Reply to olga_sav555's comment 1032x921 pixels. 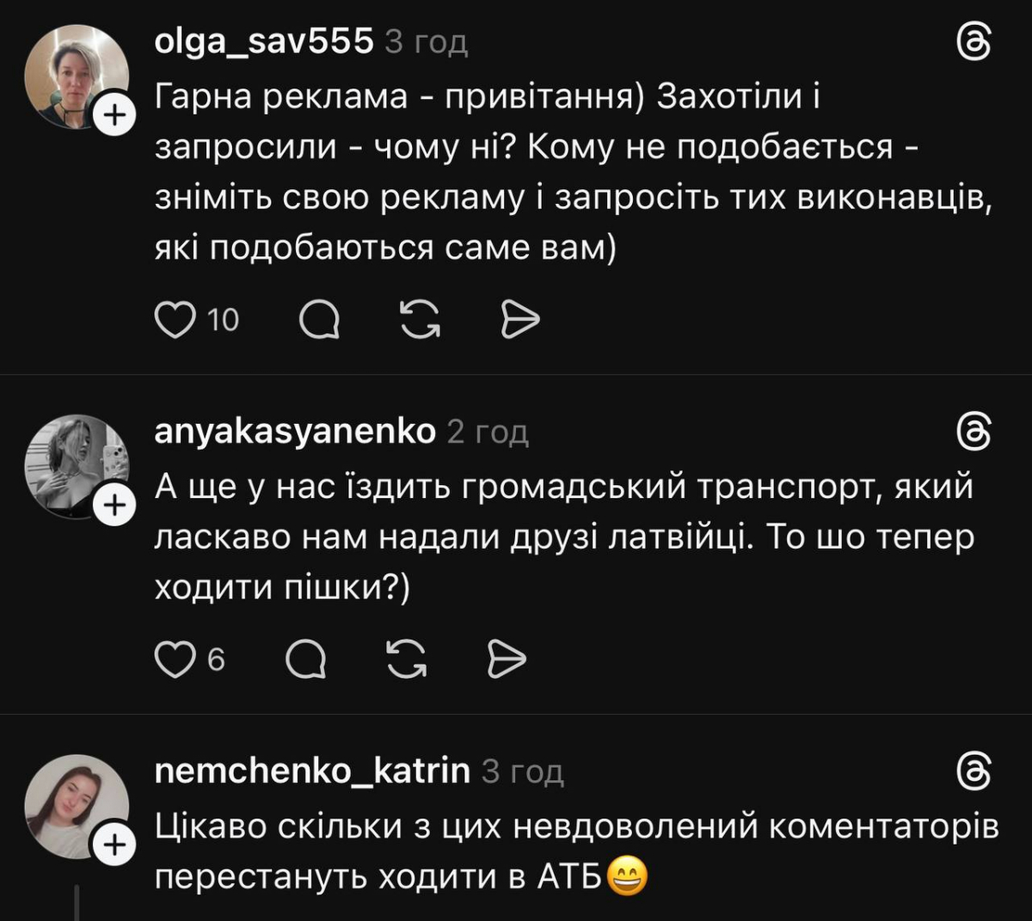pyautogui.click(x=319, y=320)
